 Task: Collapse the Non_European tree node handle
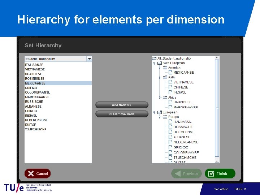click(x=154, y=63)
